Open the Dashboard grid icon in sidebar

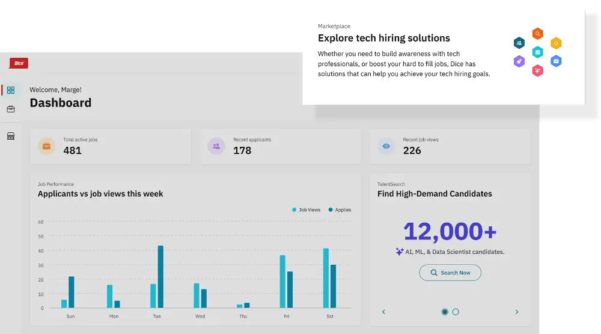tap(11, 90)
